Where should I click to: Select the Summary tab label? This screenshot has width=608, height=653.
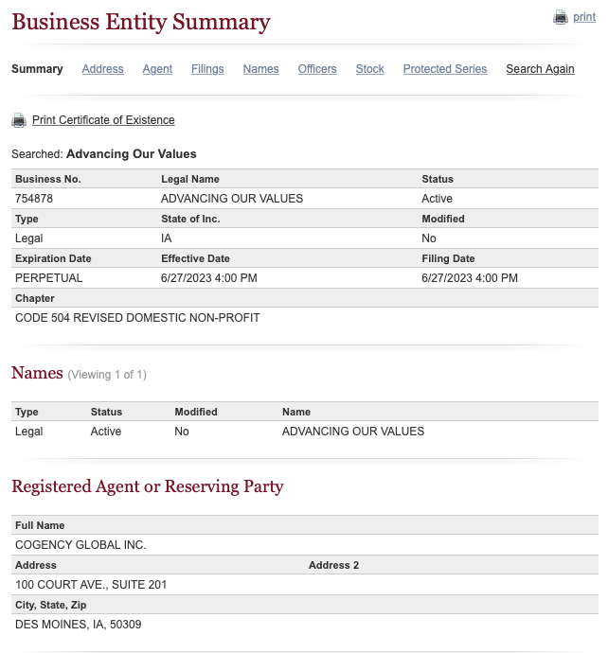pyautogui.click(x=37, y=69)
